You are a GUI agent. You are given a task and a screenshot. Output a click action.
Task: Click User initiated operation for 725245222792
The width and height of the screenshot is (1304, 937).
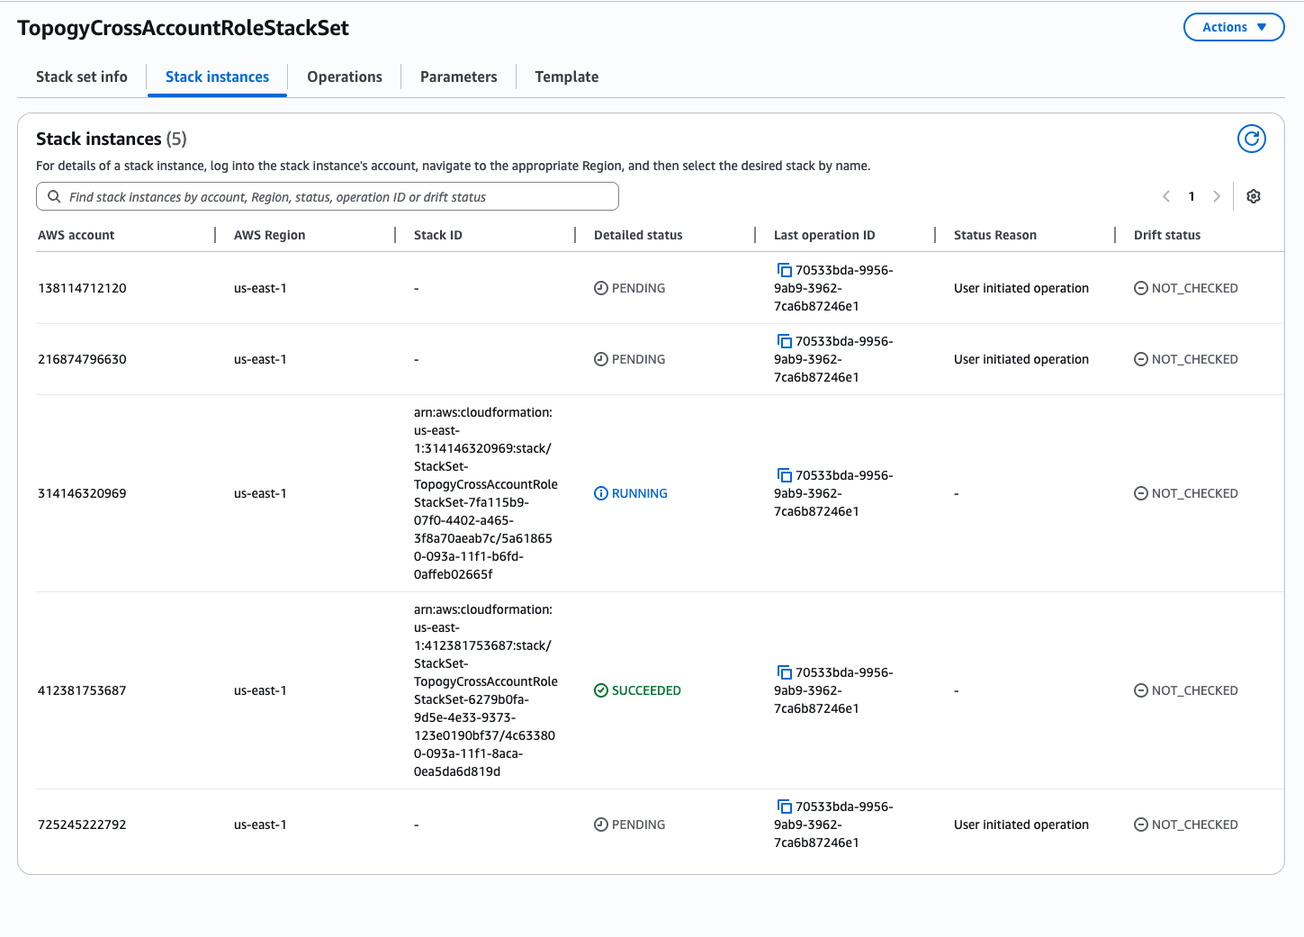pyautogui.click(x=1021, y=824)
